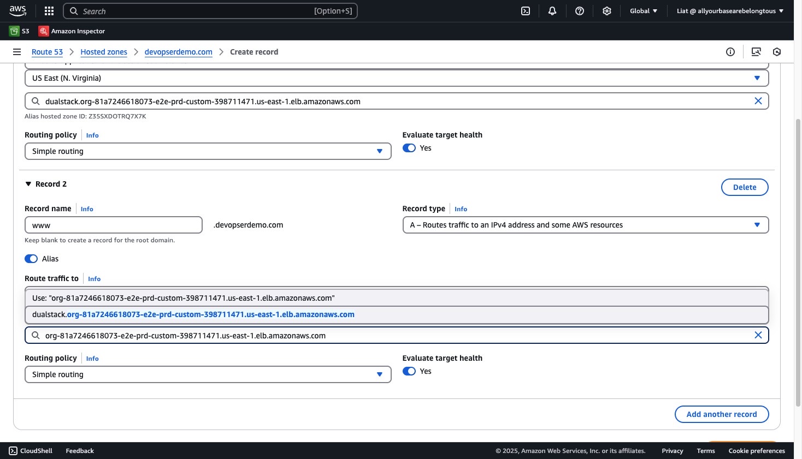Viewport: 802px width, 459px height.
Task: Clear the dualstack load balancer search field in Record 1
Action: pyautogui.click(x=758, y=101)
